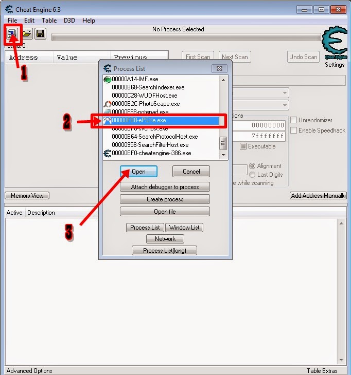This screenshot has height=375, width=351.
Task: Close the Process List dialog
Action: (x=219, y=69)
